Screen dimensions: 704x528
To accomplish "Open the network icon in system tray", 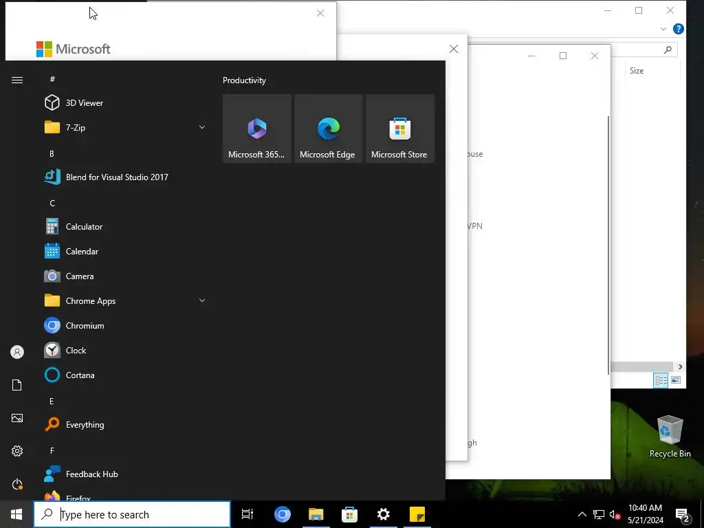I will pos(599,514).
